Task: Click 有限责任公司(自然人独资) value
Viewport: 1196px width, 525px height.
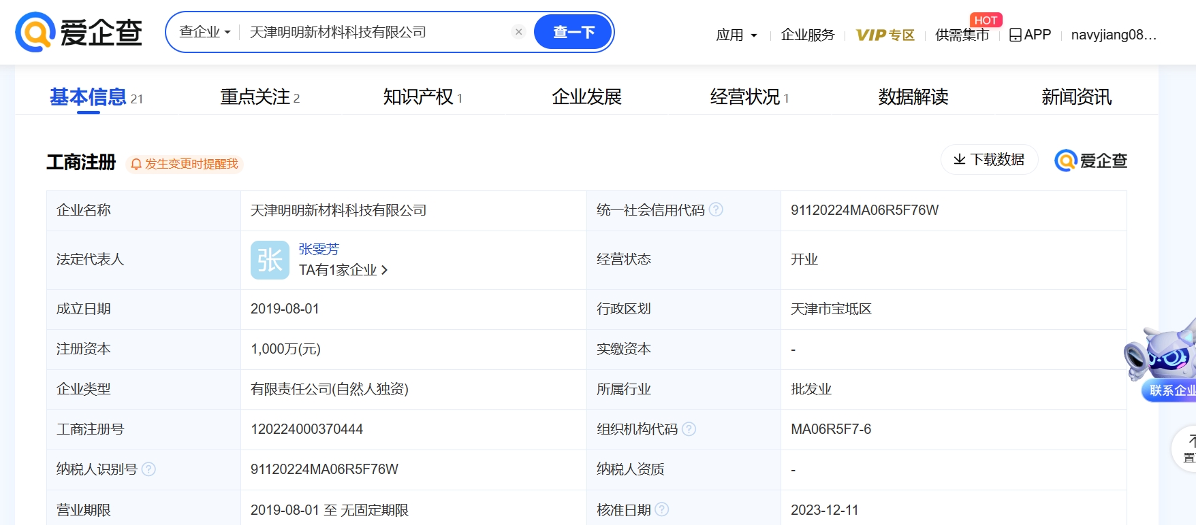Action: 330,389
